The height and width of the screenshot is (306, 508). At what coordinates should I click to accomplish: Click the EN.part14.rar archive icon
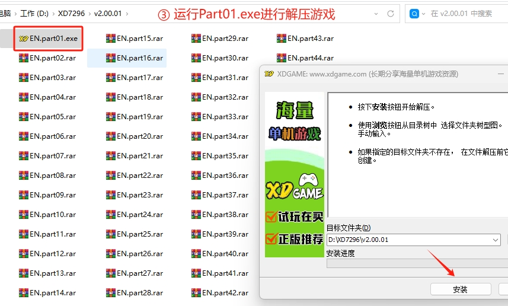24,293
